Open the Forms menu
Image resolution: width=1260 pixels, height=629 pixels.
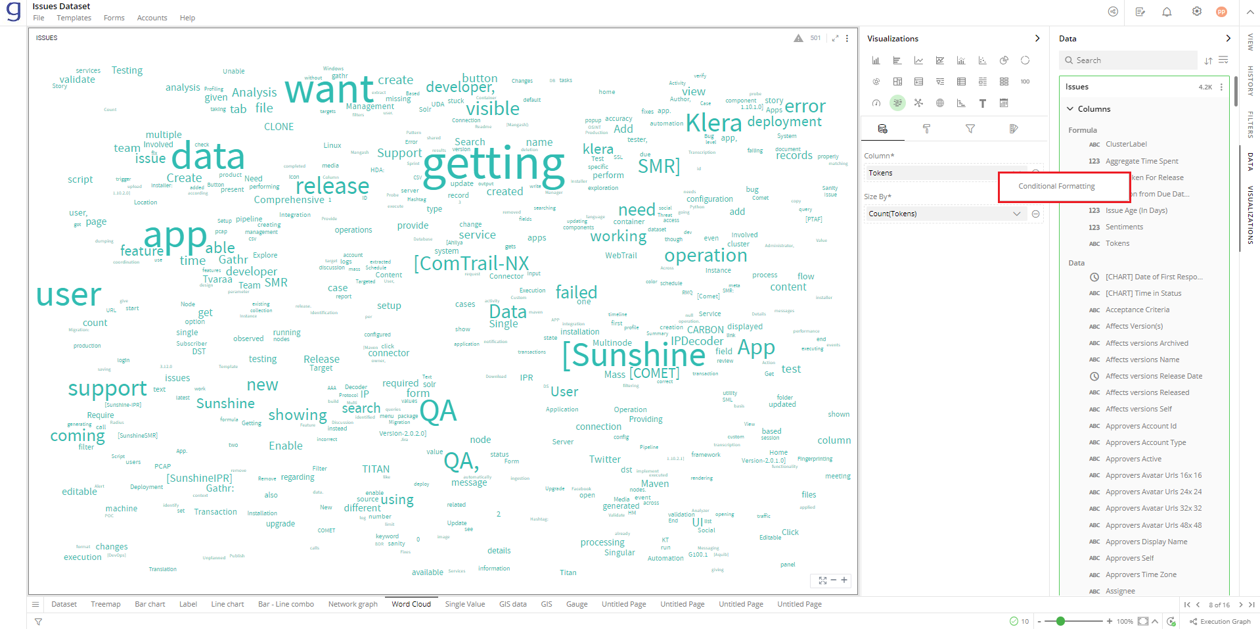[x=114, y=18]
